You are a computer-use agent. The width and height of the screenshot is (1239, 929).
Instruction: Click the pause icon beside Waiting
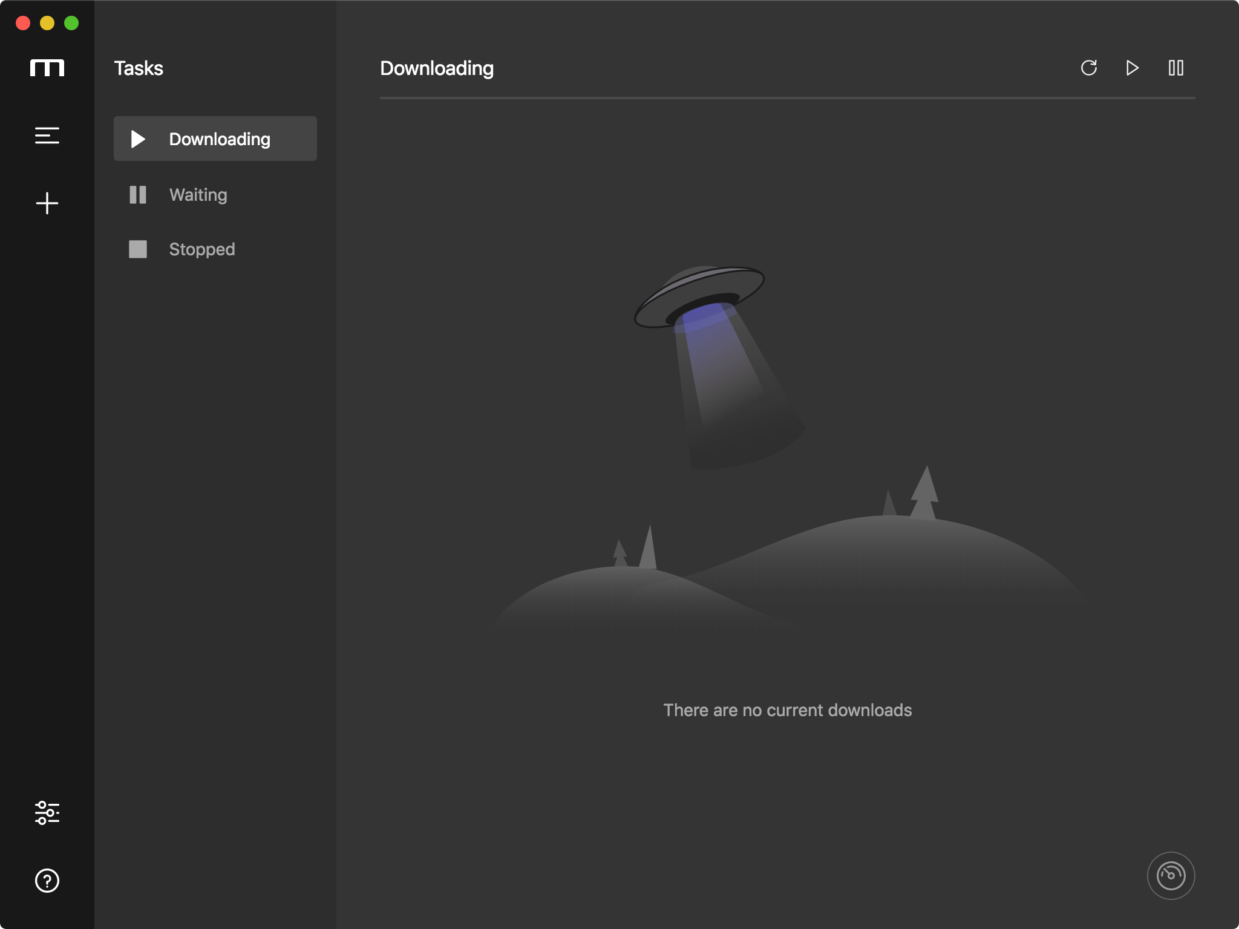138,195
